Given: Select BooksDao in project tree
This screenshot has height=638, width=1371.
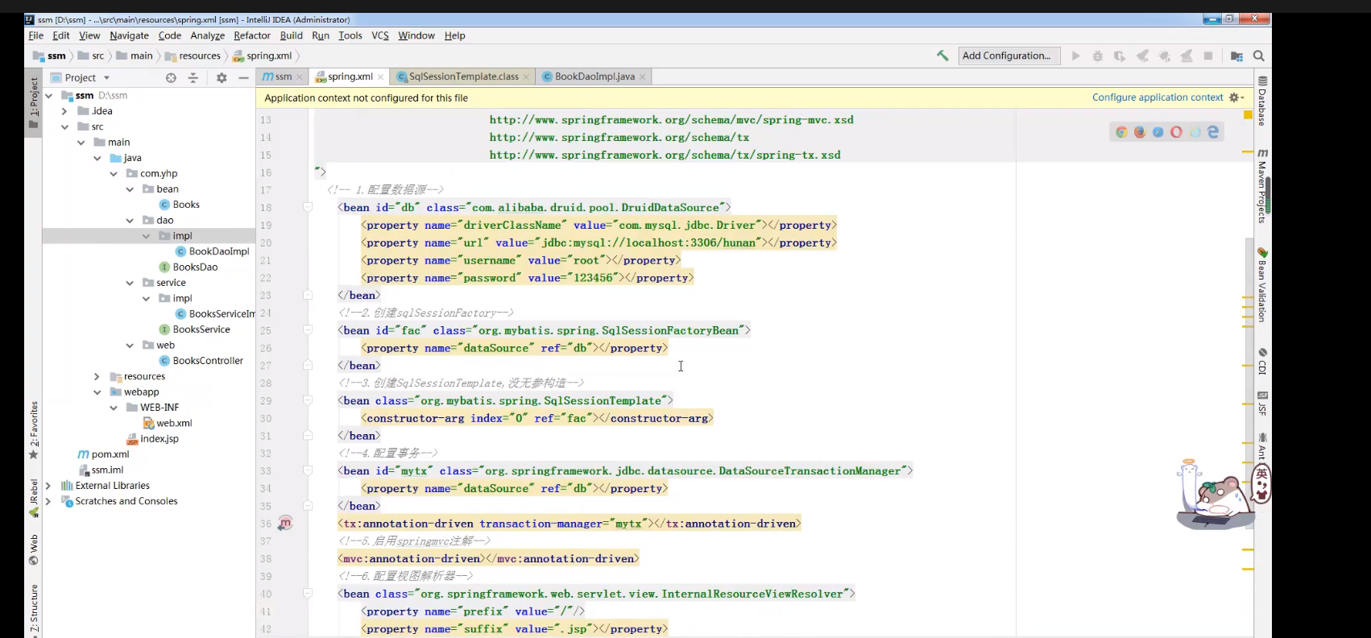Looking at the screenshot, I should coord(188,267).
